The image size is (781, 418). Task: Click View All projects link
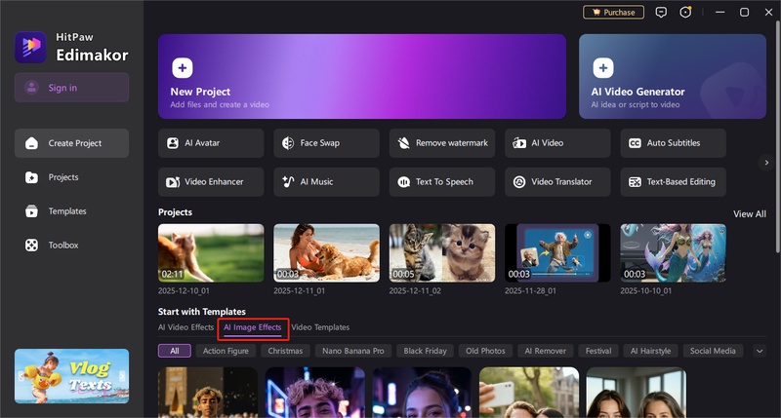(749, 213)
